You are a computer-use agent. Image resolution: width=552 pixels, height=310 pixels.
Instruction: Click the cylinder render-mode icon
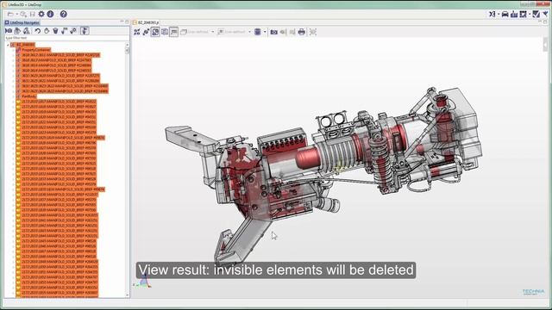[x=258, y=32]
